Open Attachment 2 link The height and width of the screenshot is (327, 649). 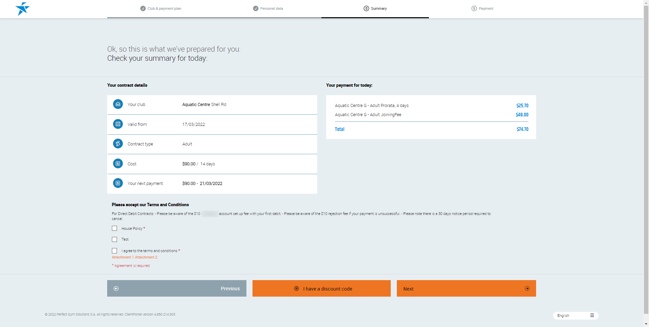146,257
